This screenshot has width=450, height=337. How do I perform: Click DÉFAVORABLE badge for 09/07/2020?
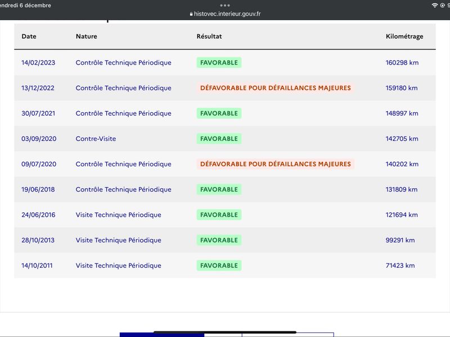coord(276,164)
